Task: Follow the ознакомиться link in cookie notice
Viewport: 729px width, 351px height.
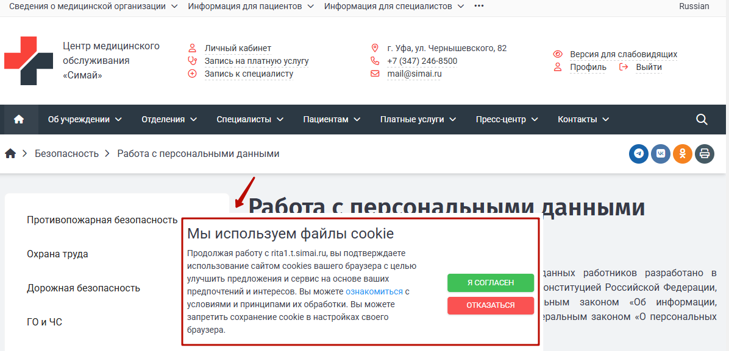Action: [374, 291]
